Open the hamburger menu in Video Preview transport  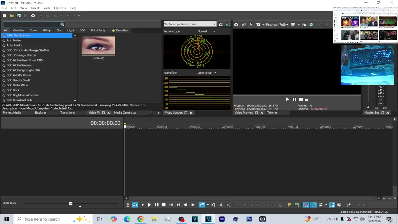(x=306, y=99)
